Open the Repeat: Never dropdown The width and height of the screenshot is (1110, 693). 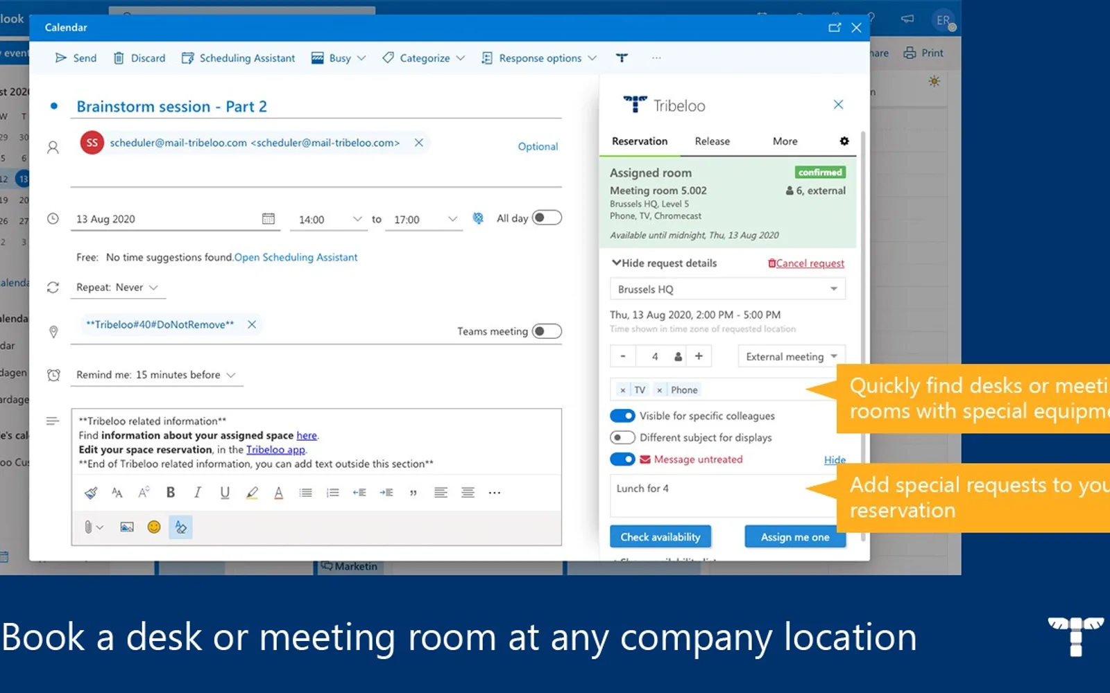coord(118,288)
